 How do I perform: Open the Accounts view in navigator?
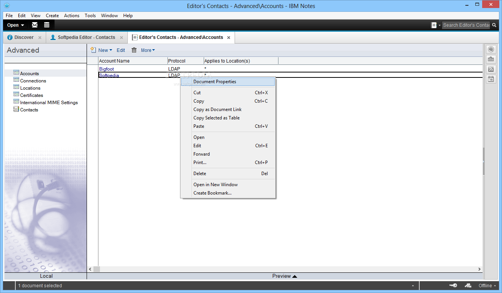point(29,74)
